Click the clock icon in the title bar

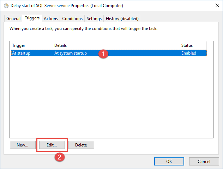5,6
